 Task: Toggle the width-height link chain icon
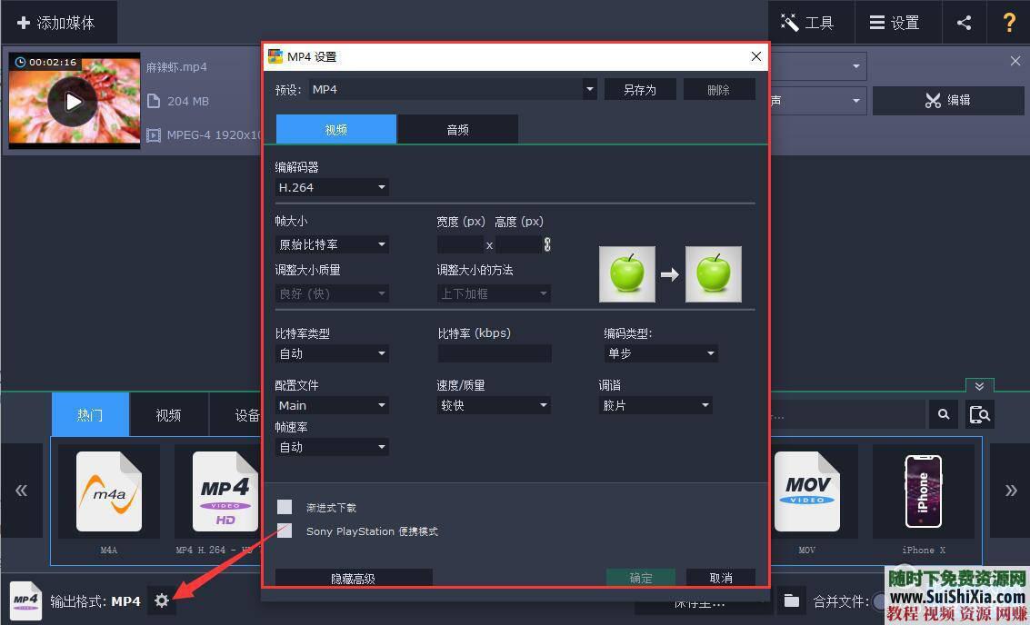click(546, 244)
